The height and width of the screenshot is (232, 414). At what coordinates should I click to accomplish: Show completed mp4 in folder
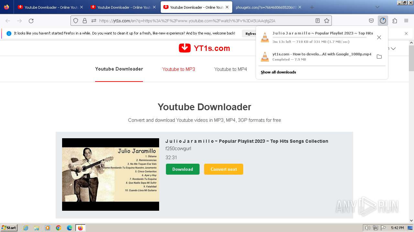(379, 57)
